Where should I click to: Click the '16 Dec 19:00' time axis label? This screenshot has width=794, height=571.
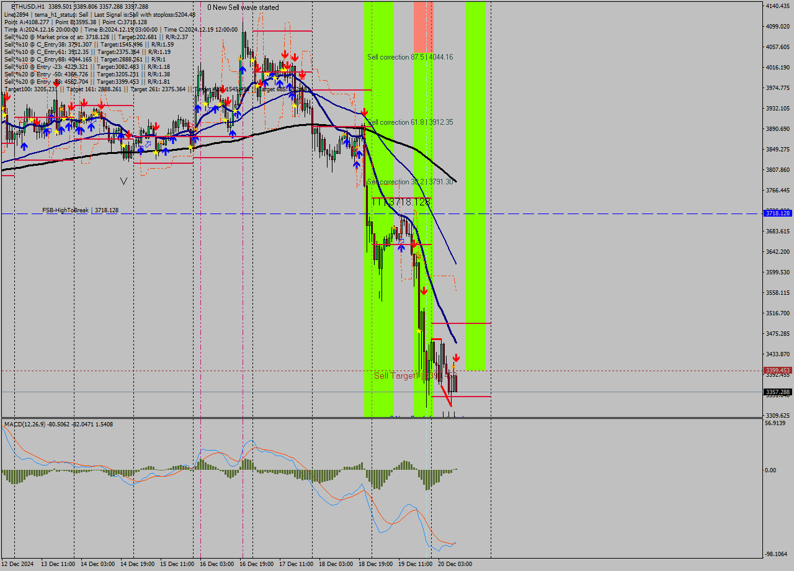coord(256,564)
